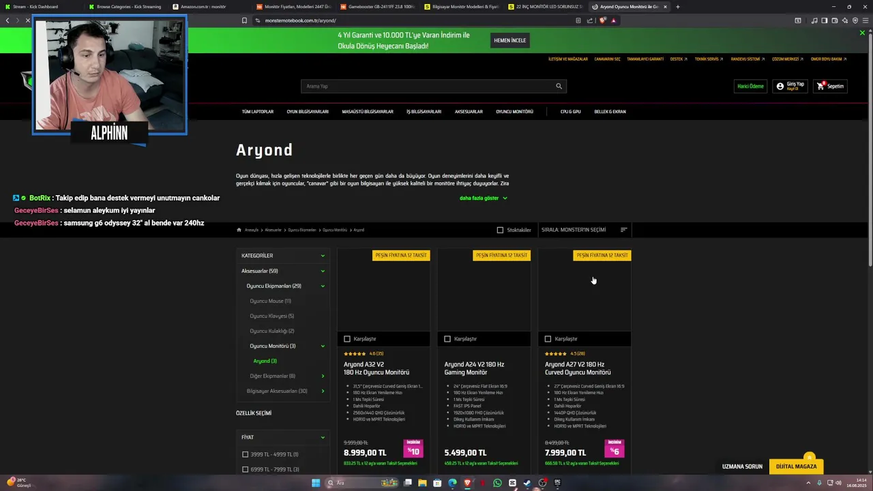Click the browser bookmark icon in address bar
The image size is (873, 491).
point(244,20)
